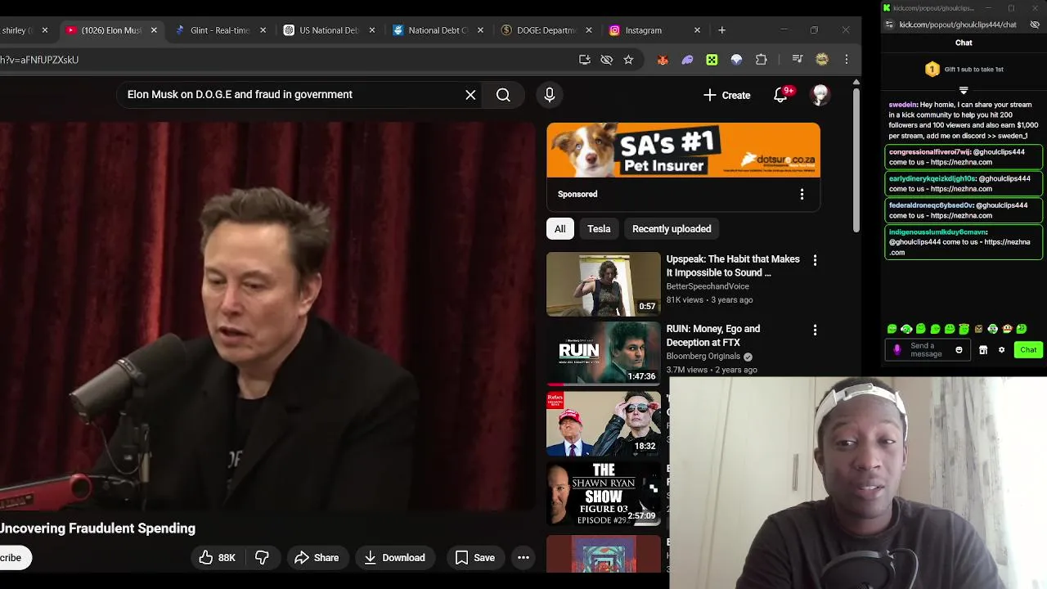The image size is (1047, 589).
Task: Click the swedein username in chat
Action: pyautogui.click(x=903, y=105)
